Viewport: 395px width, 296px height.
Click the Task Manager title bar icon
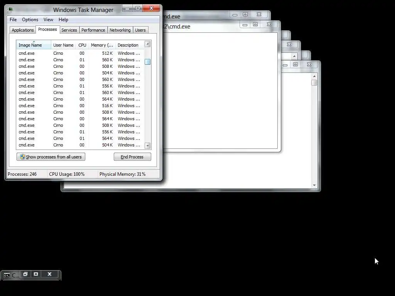point(10,10)
